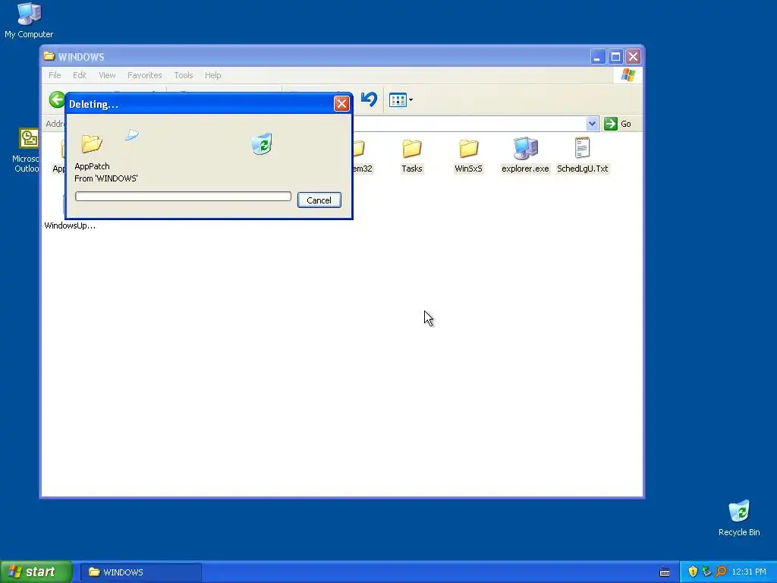Cancel the deleting operation

click(319, 200)
